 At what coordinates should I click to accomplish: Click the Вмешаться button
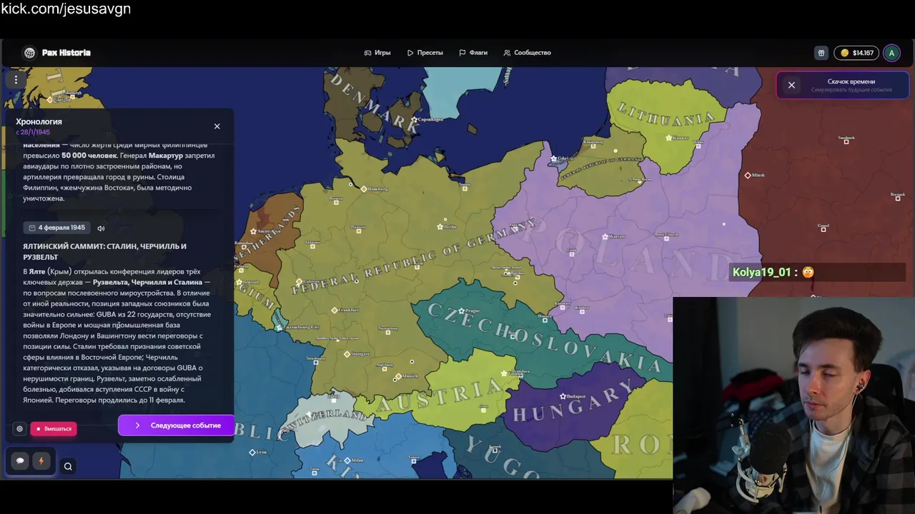click(x=54, y=429)
